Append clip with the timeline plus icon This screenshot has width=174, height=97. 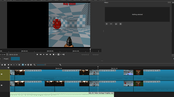(8, 65)
